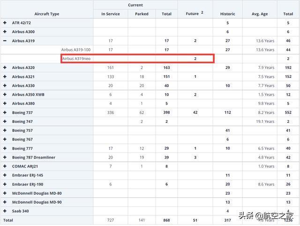The height and width of the screenshot is (226, 300).
Task: Expand the Boeing 777 row
Action: tap(5, 148)
